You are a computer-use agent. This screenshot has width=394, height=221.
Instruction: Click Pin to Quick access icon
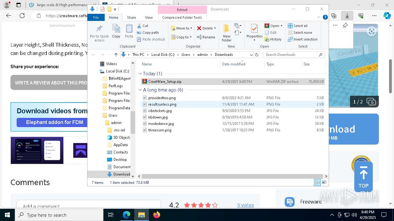pyautogui.click(x=99, y=33)
